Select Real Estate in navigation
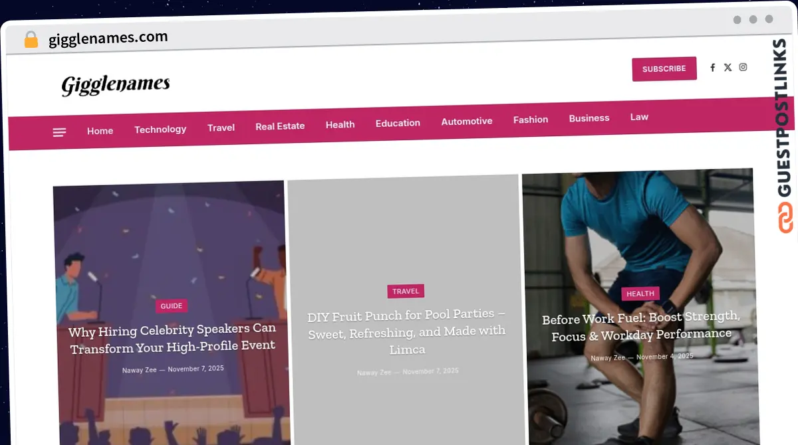Screen dimensions: 798x445 click(280, 126)
